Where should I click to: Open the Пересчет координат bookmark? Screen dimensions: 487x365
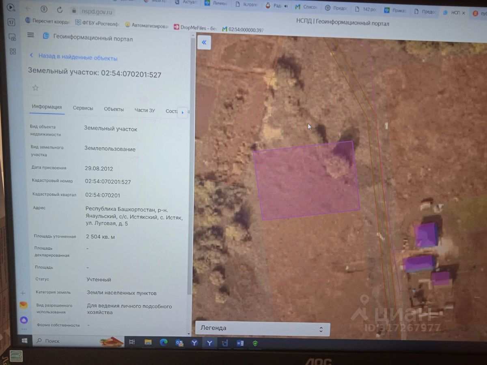47,21
